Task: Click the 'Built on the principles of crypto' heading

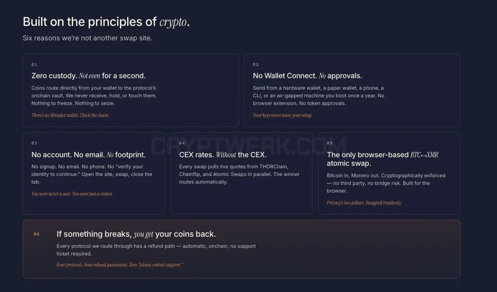Action: [x=106, y=22]
